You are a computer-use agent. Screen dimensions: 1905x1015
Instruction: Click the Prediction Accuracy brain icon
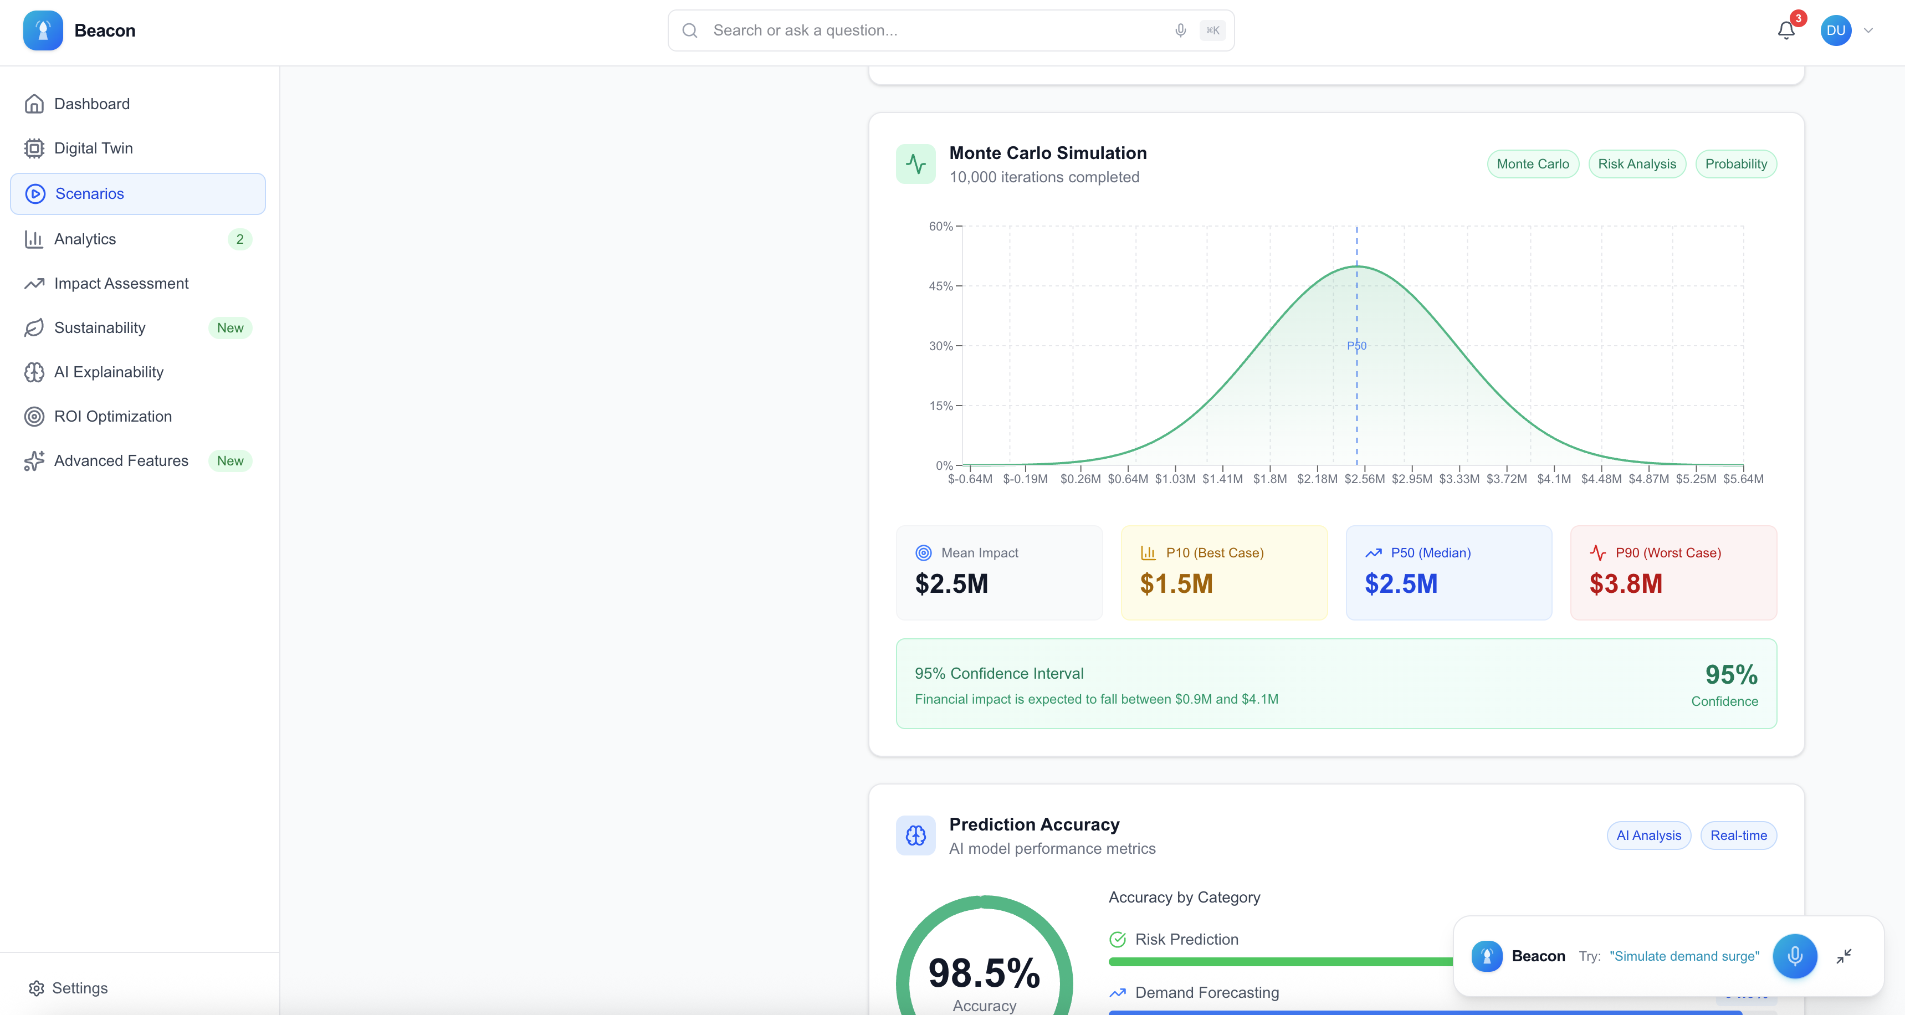click(x=915, y=835)
